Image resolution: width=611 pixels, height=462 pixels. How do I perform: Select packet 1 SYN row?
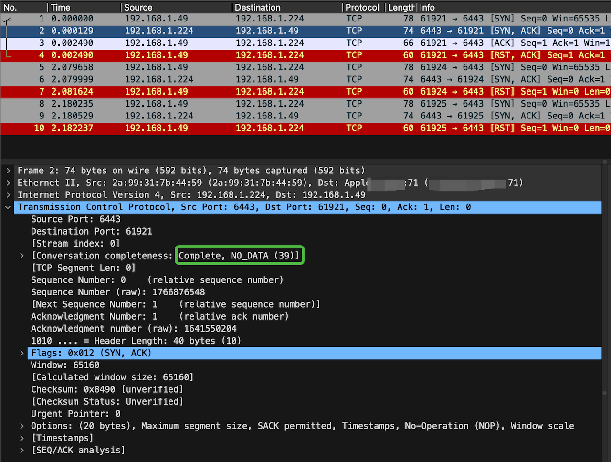(x=305, y=19)
